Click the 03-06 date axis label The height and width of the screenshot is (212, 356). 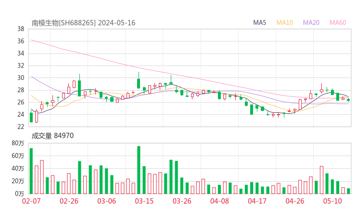coord(107,201)
